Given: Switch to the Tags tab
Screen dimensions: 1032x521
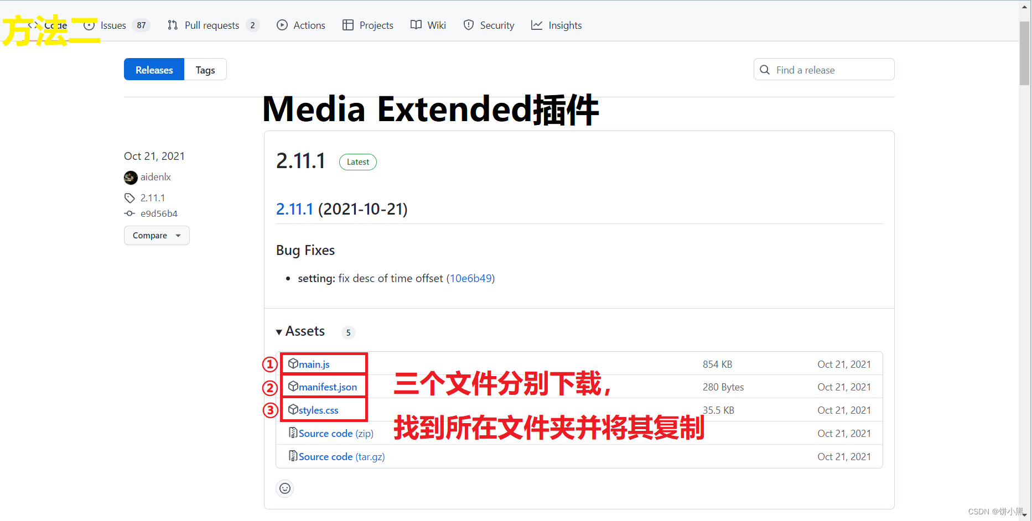Looking at the screenshot, I should click(x=205, y=69).
